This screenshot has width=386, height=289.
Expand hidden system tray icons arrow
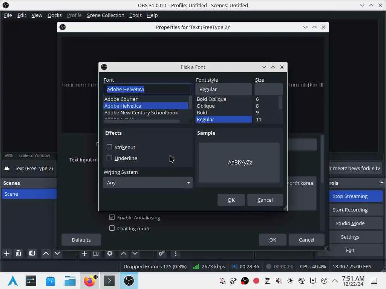pyautogui.click(x=335, y=281)
